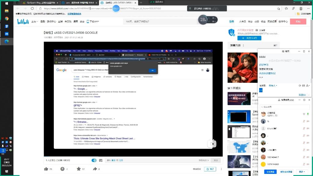
Task: Toggle the danmaku switch under the video
Action: click(94, 160)
